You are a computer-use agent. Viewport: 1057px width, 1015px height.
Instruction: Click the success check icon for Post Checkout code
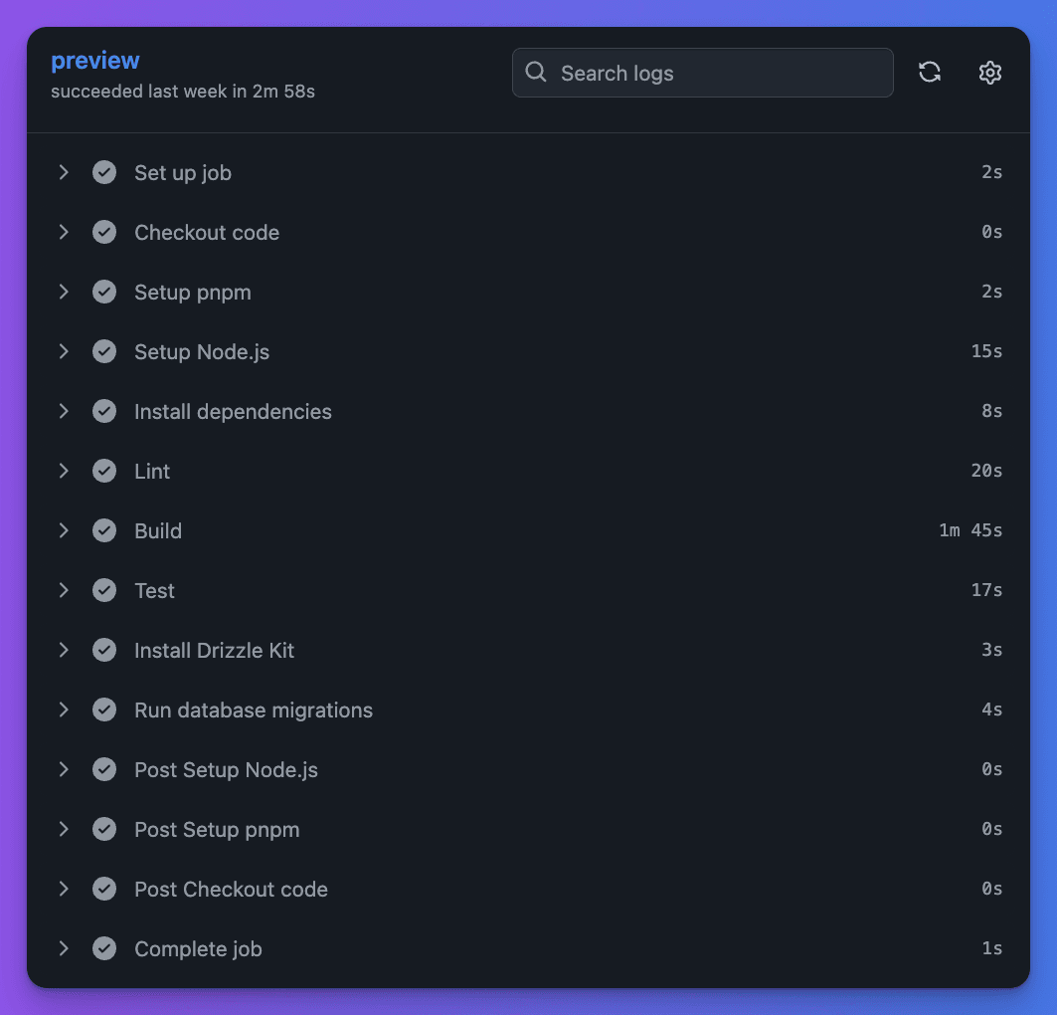[104, 889]
